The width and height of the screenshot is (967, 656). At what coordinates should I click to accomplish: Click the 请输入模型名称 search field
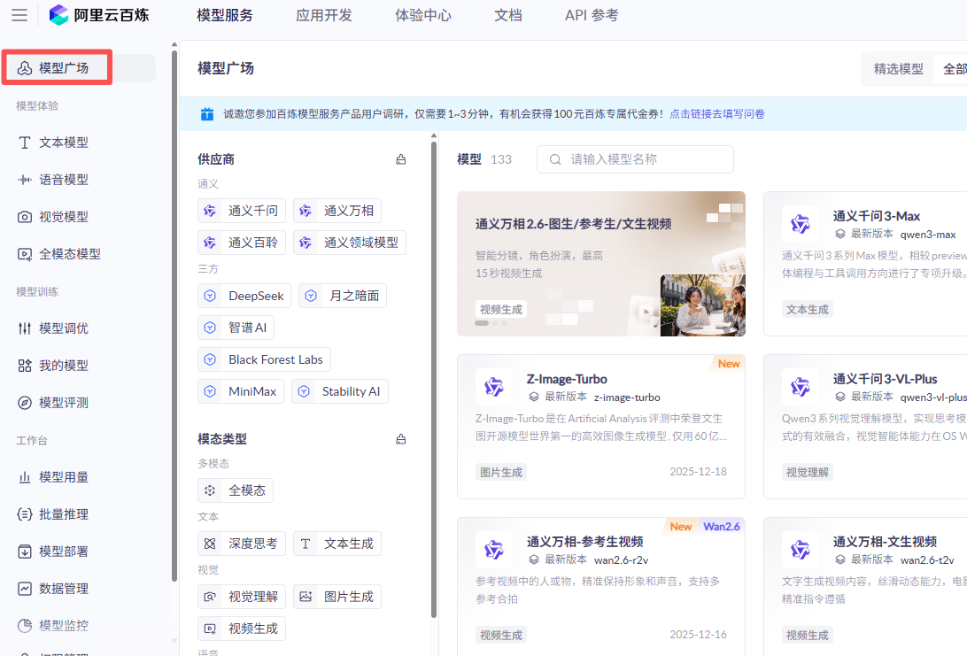click(635, 159)
